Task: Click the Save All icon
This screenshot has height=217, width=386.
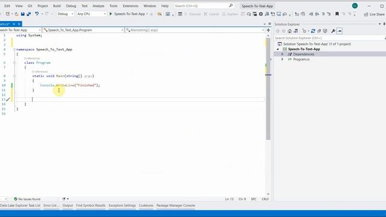Action: [28, 14]
